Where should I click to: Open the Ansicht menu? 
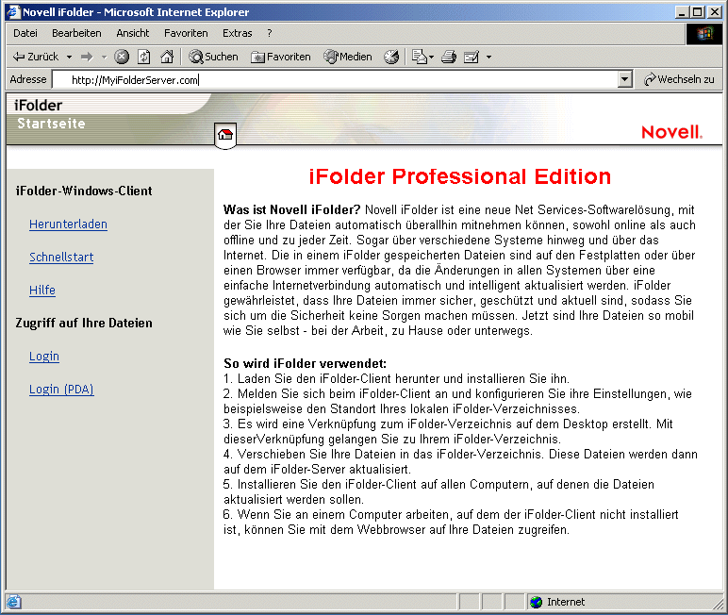(x=133, y=33)
